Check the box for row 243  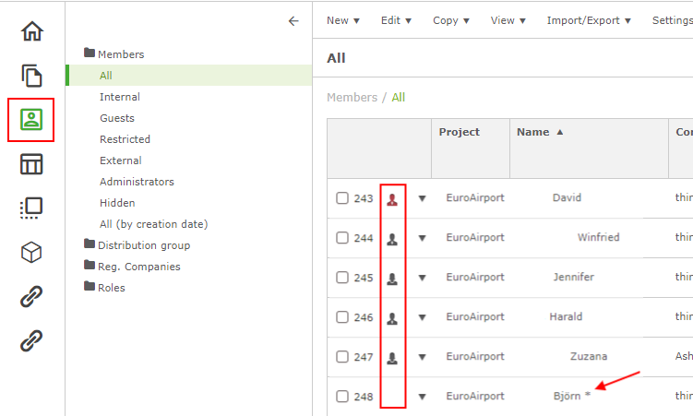tap(342, 197)
